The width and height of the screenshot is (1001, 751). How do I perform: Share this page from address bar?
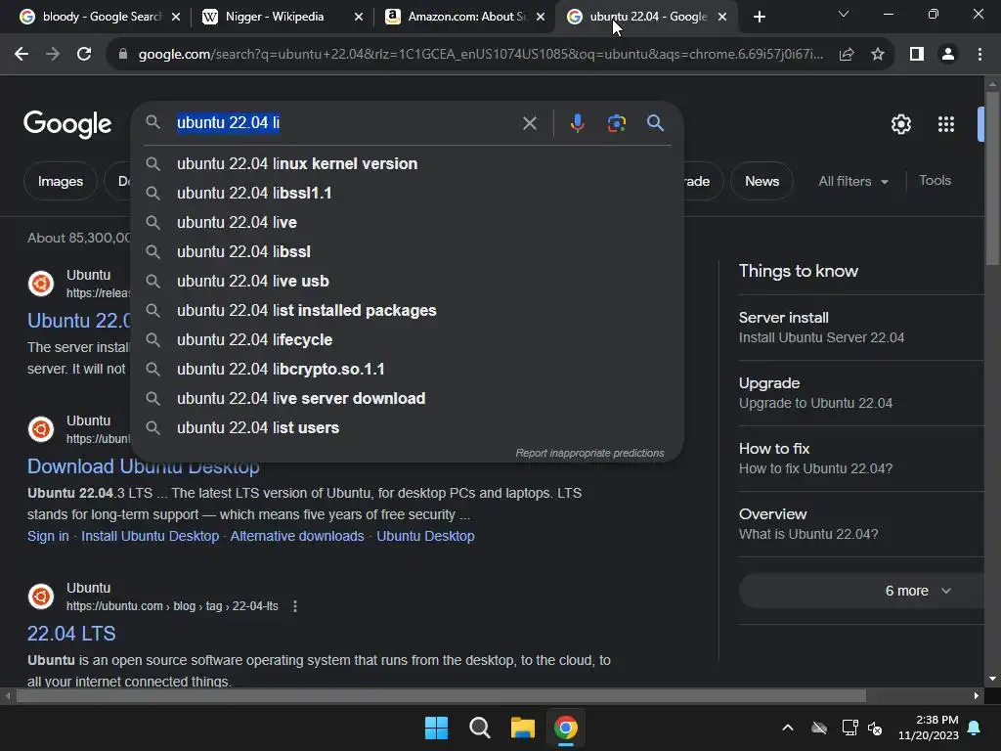(847, 55)
